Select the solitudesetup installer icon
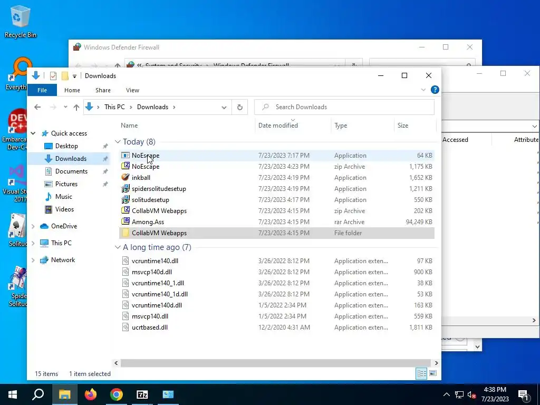This screenshot has height=405, width=540. 126,200
